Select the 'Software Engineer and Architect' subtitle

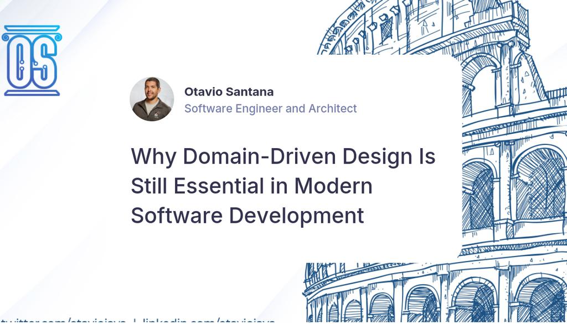point(272,108)
